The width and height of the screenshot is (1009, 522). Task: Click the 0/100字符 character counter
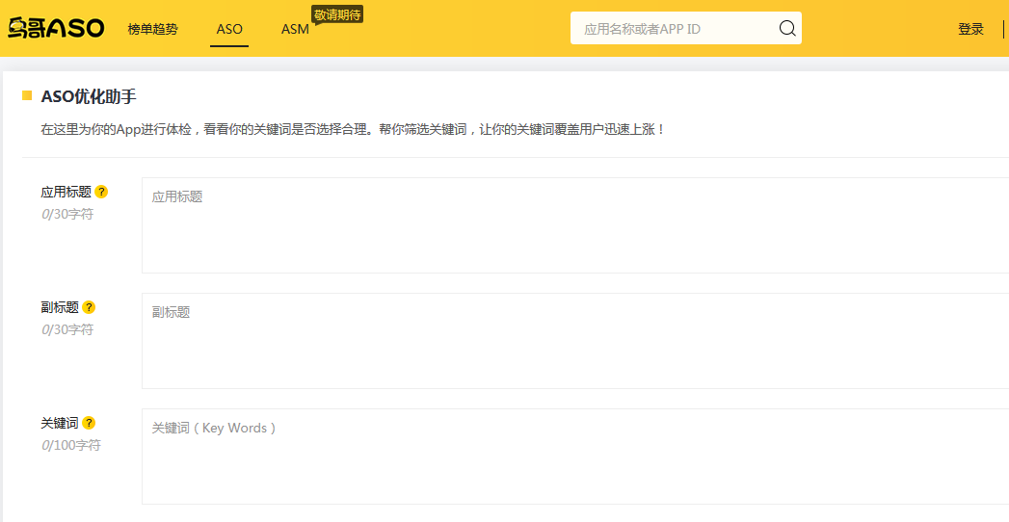coord(70,445)
